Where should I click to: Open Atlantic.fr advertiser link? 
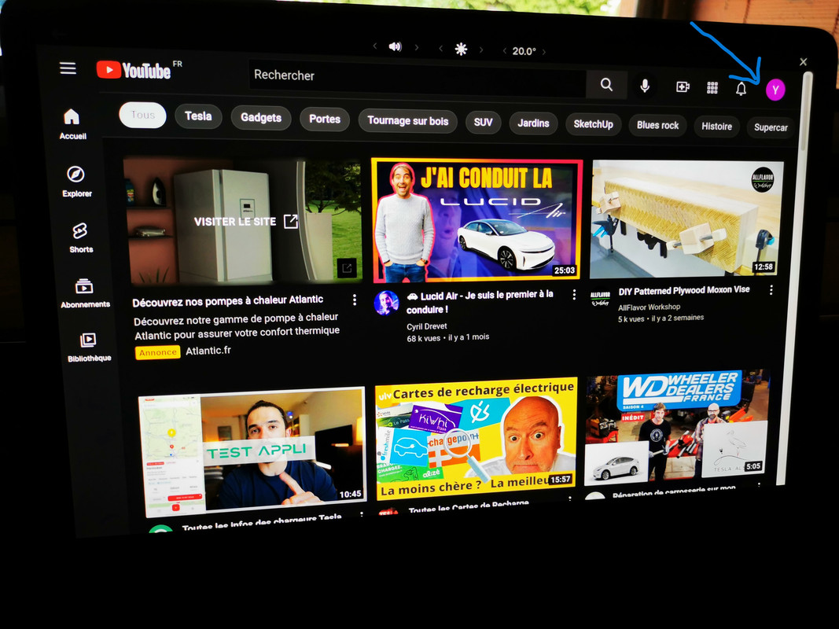pos(208,351)
